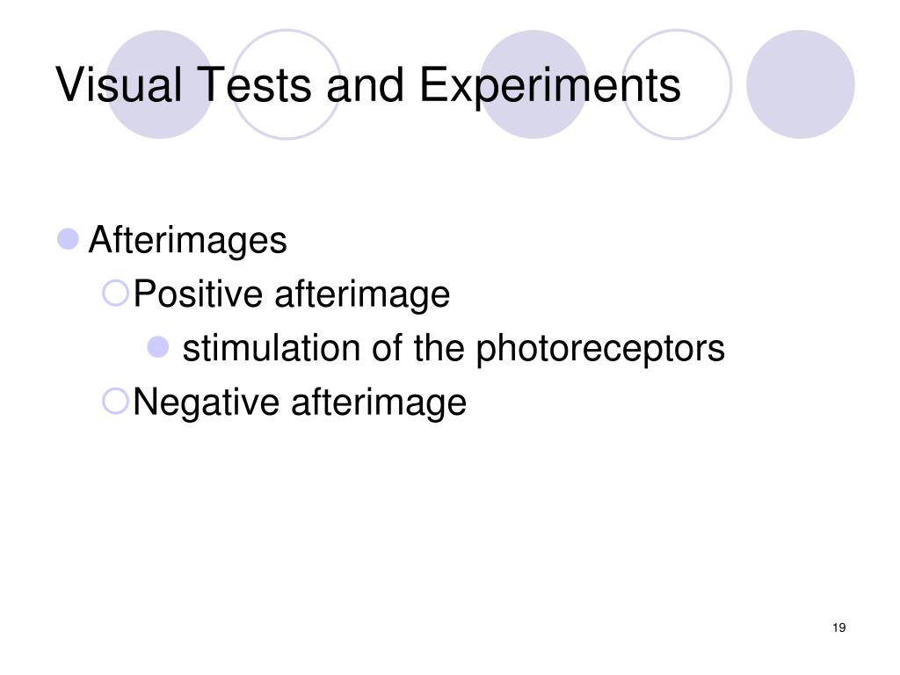Click the slide title "Visual Tests and Experiments"
The image size is (900, 675).
(x=367, y=85)
